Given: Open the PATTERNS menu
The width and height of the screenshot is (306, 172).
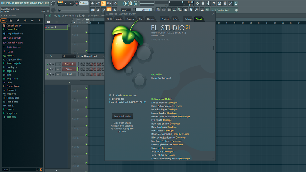Looking at the screenshot, I should pos(19,3).
